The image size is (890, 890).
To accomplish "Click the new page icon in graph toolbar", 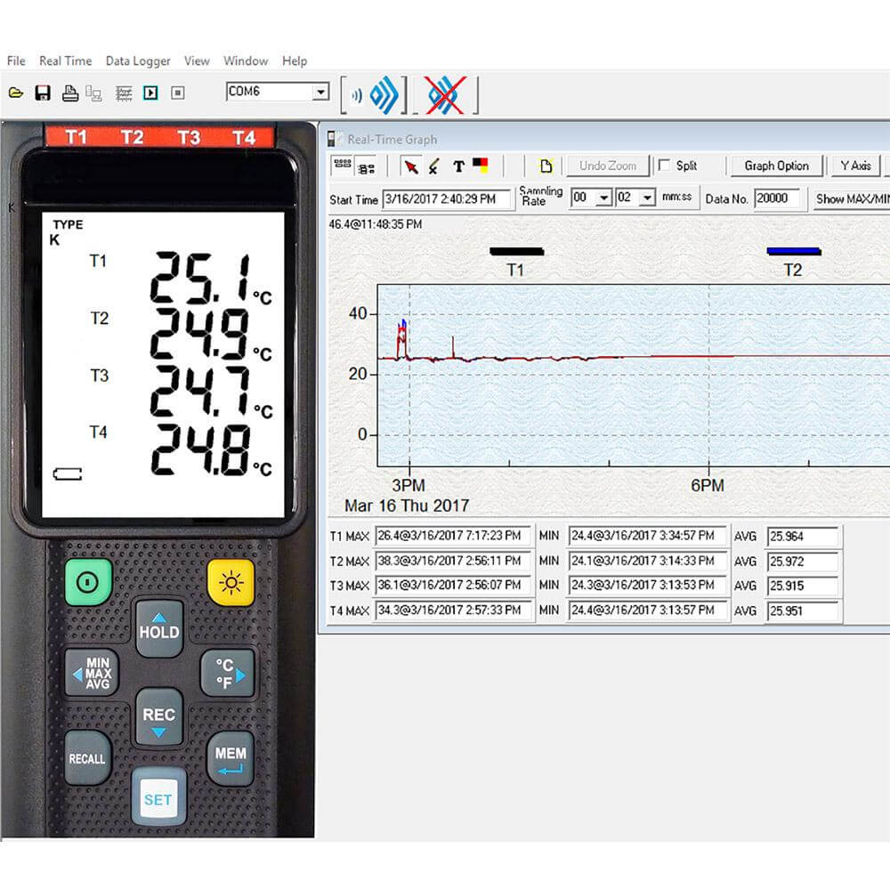I will pyautogui.click(x=546, y=166).
